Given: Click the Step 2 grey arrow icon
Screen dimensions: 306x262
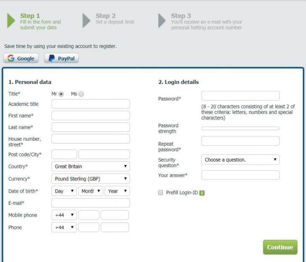Looking at the screenshot, I should click(86, 21).
